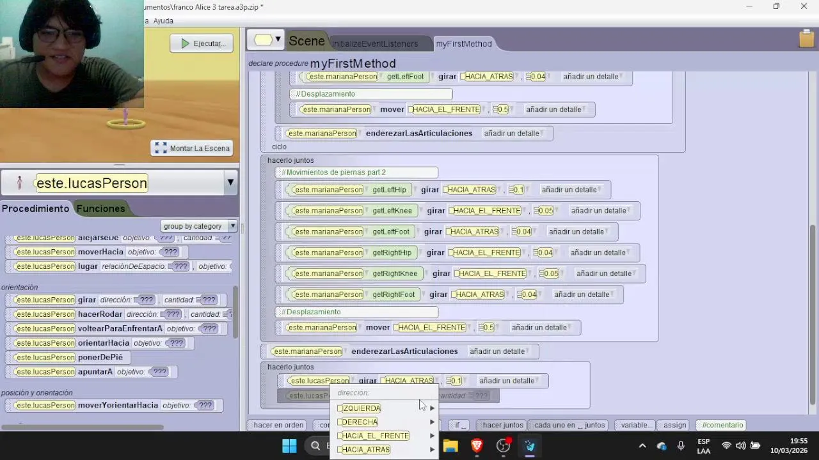This screenshot has height=460, width=819.
Task: Switch to initializeEventListeners tab
Action: pos(375,44)
